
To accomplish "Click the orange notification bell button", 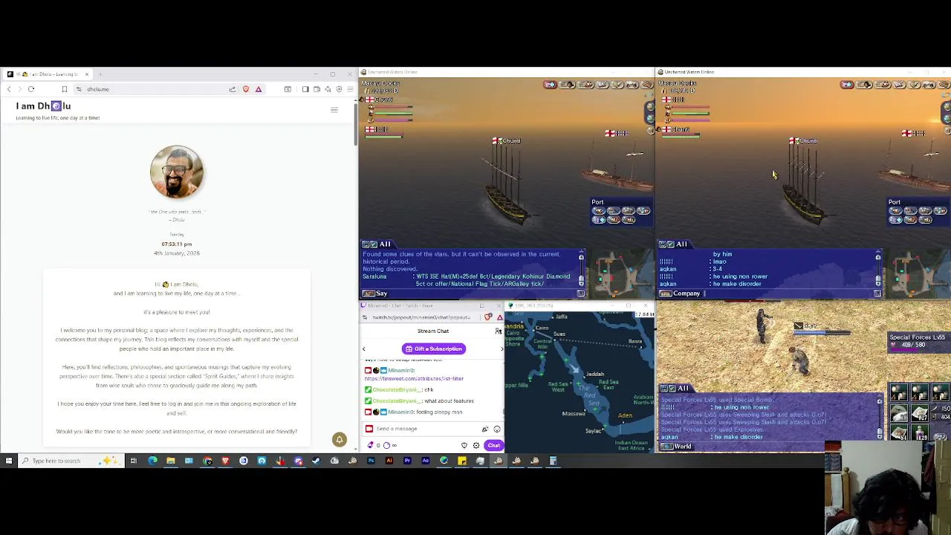I will 340,439.
